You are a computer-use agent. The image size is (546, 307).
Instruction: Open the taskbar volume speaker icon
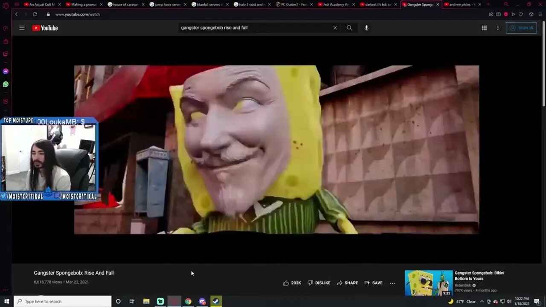tap(509, 301)
